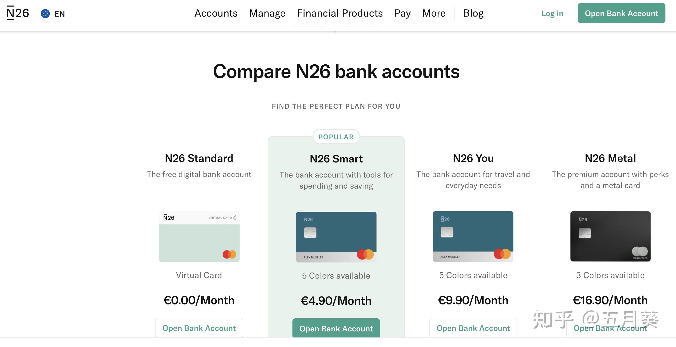Open the Accounts navigation menu

216,13
